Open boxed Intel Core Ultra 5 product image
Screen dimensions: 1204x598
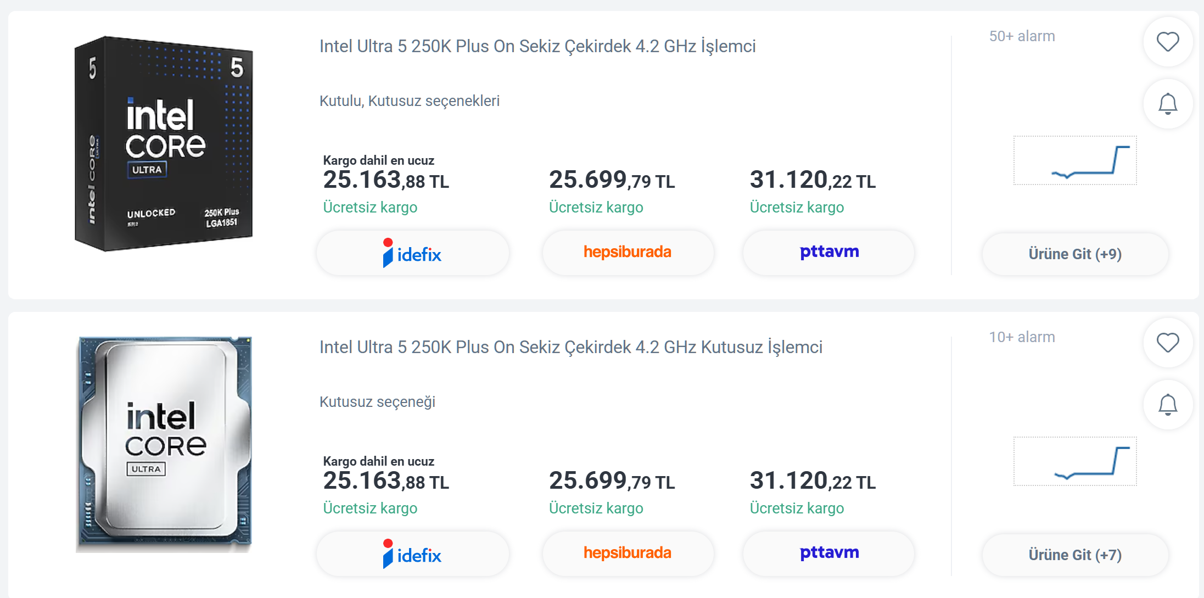[164, 144]
